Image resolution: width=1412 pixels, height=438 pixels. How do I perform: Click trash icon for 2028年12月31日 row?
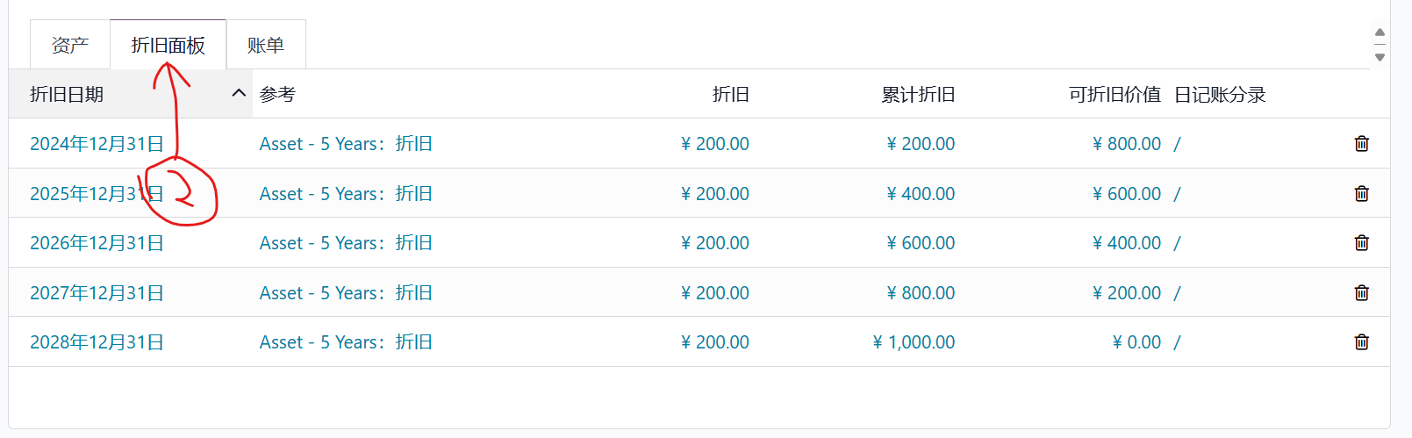coord(1361,342)
